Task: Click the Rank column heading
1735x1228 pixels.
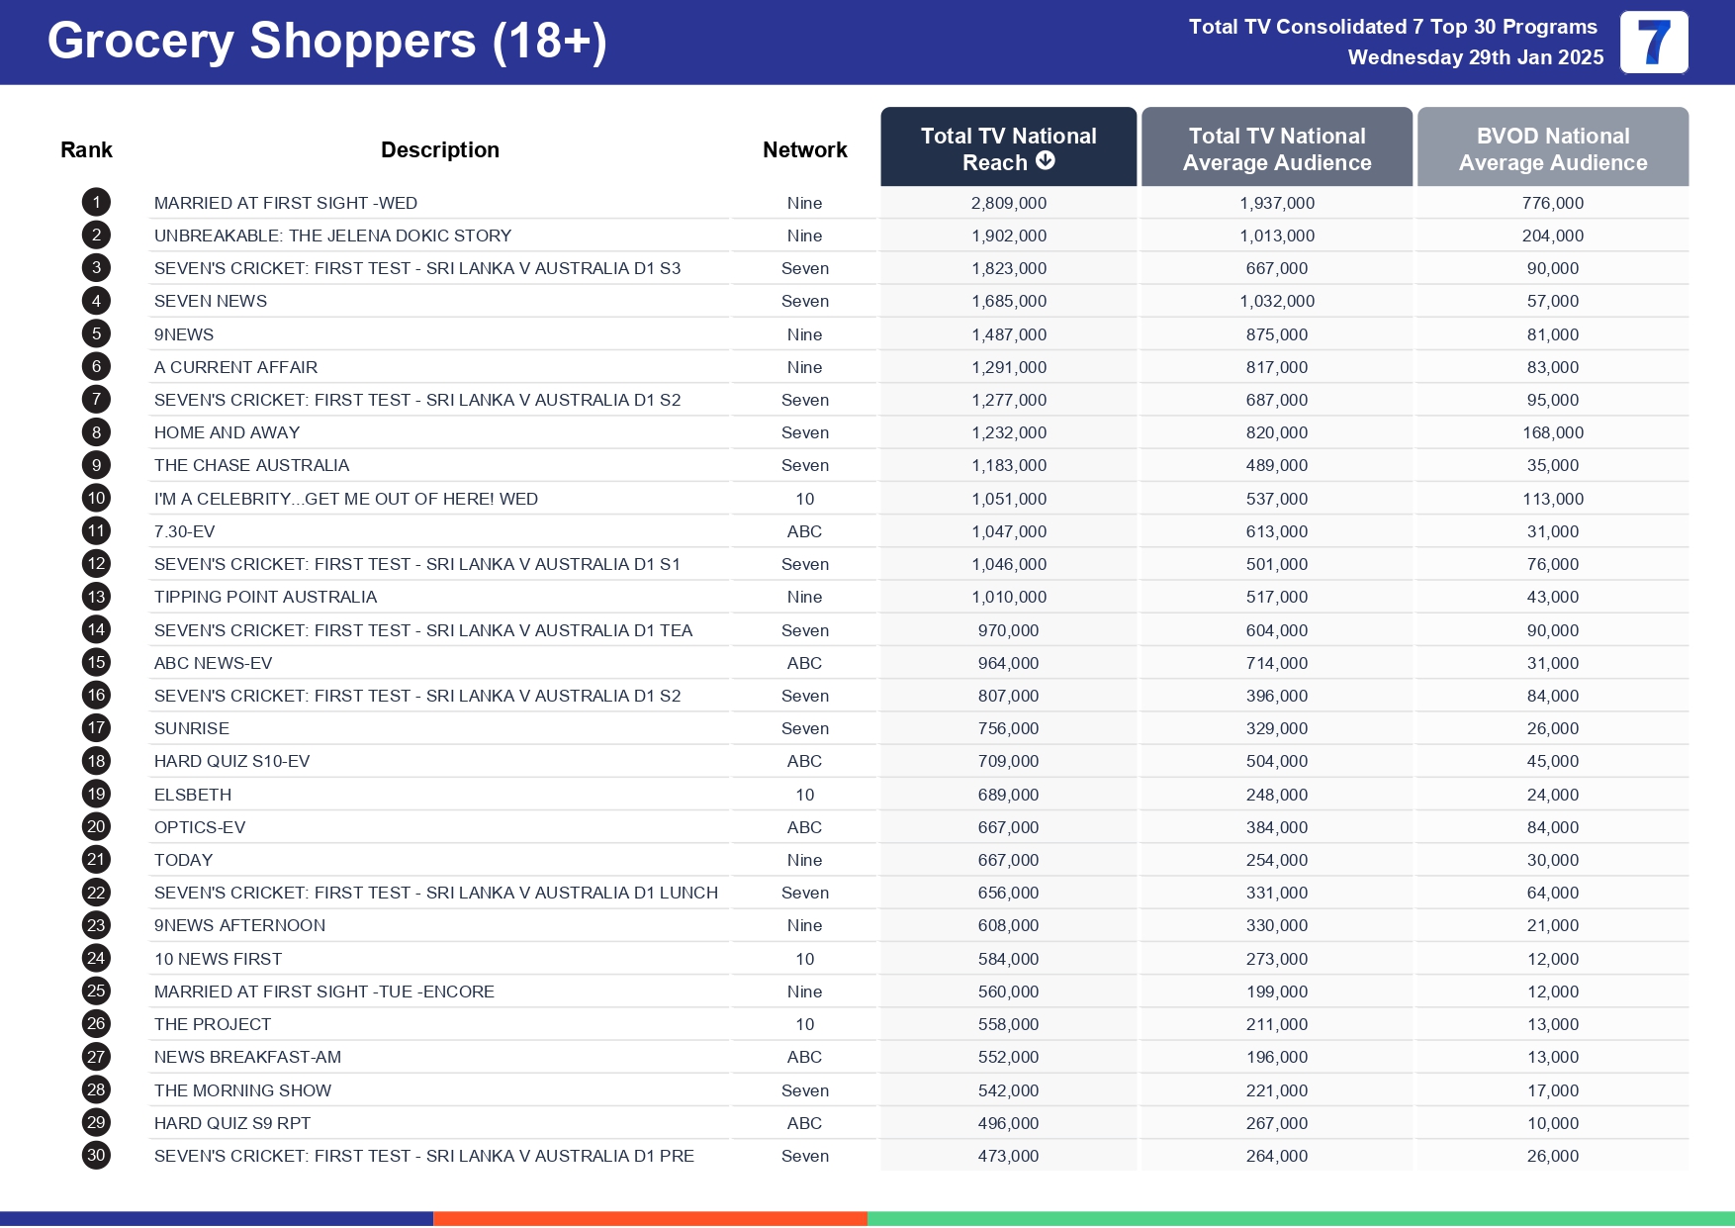Action: coord(86,150)
